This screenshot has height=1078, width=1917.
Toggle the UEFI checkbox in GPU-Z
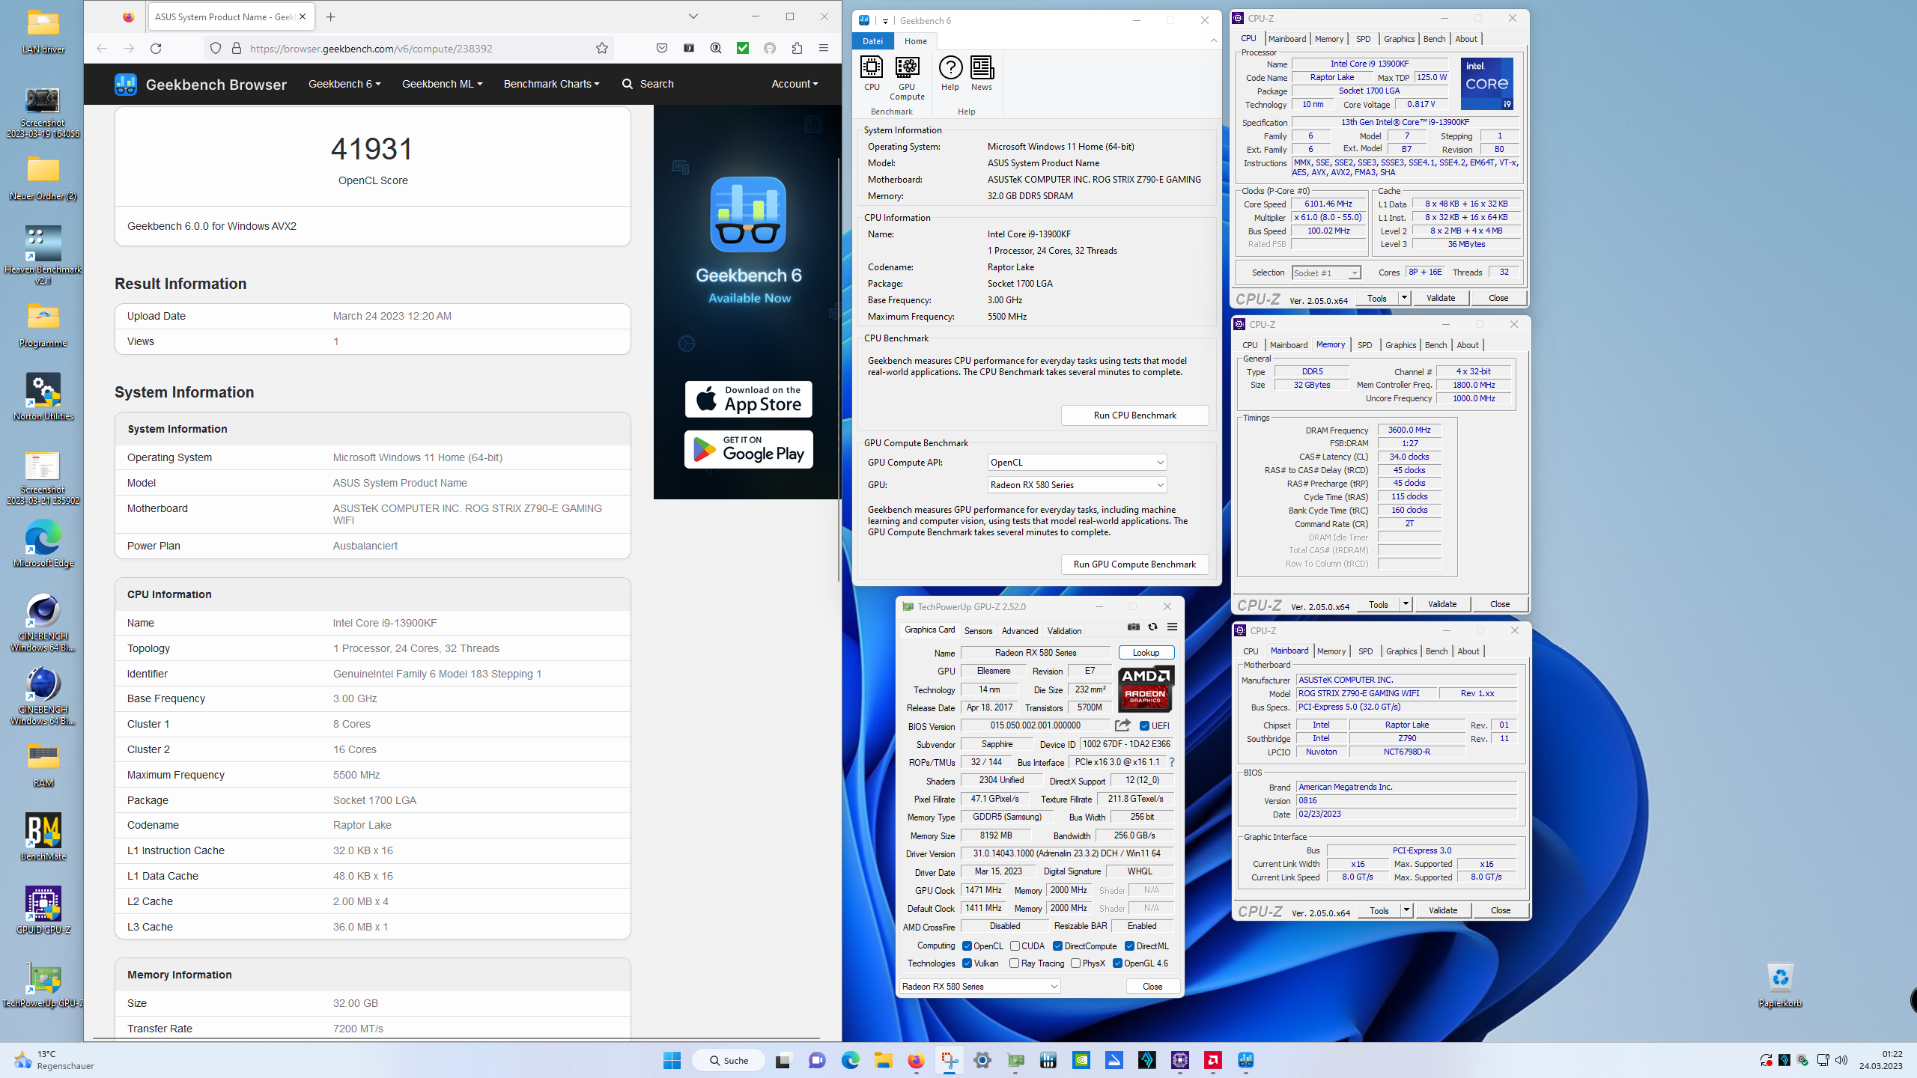1144,726
